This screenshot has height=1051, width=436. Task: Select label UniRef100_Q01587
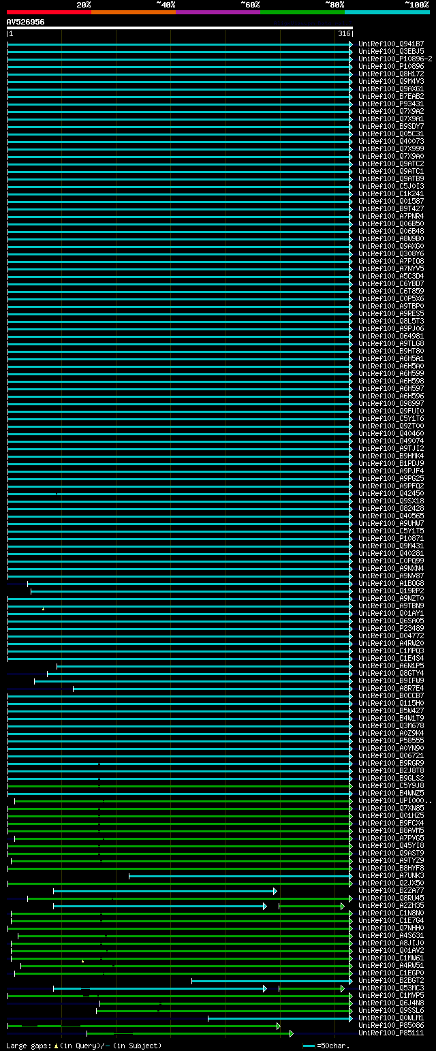[x=391, y=201]
